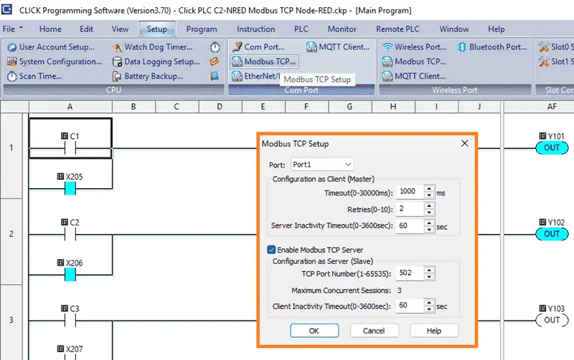This screenshot has width=574, height=360.
Task: Increase the Retries value
Action: point(429,206)
